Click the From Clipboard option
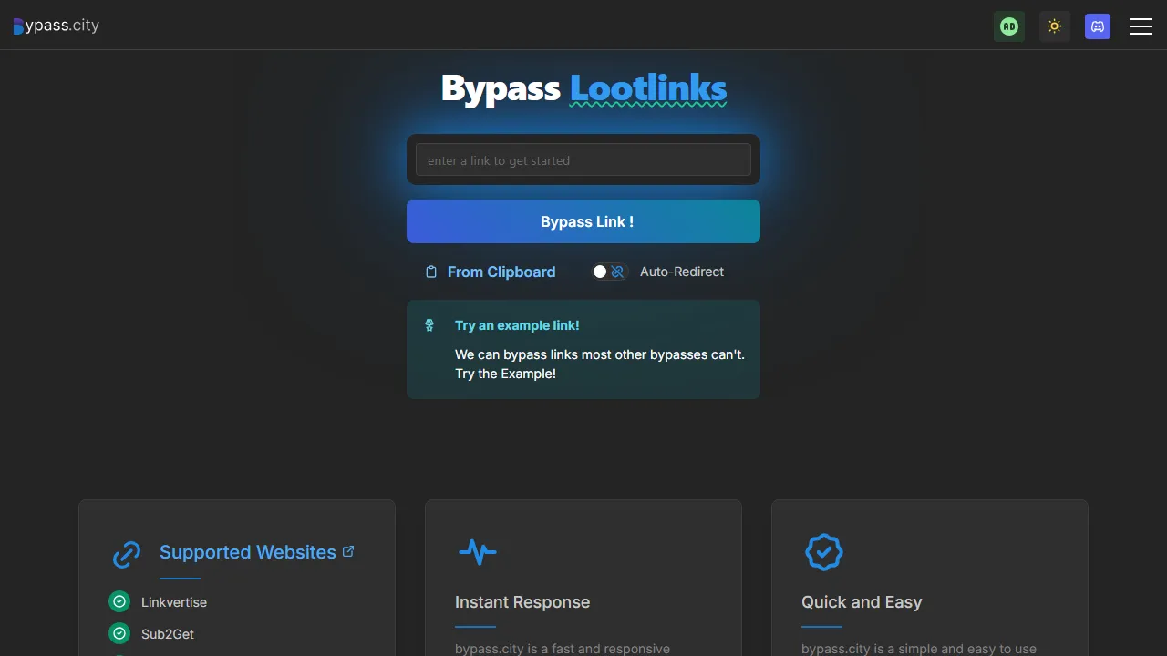The image size is (1167, 656). tap(501, 272)
